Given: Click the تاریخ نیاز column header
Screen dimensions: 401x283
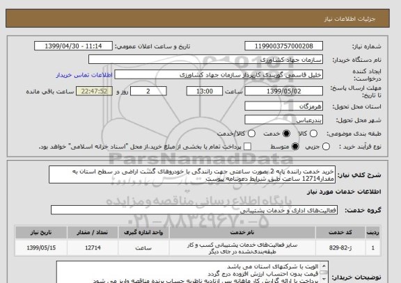Looking at the screenshot, I should click(x=41, y=232).
